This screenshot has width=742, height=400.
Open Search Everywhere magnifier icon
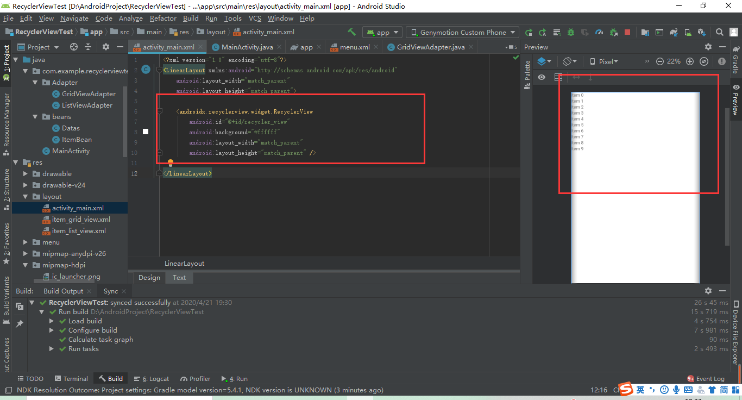click(719, 33)
